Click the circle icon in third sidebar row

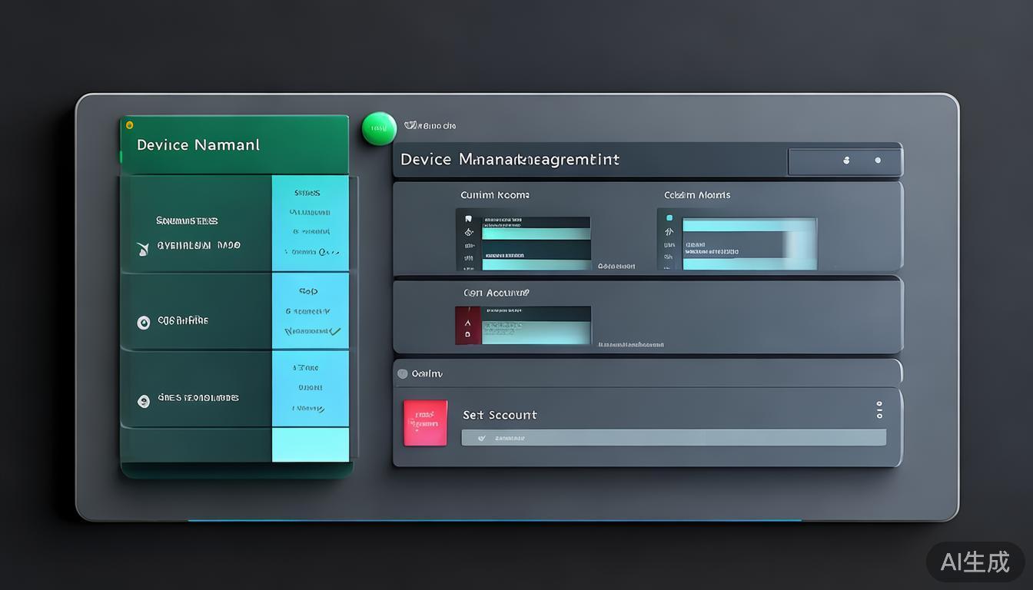[143, 400]
